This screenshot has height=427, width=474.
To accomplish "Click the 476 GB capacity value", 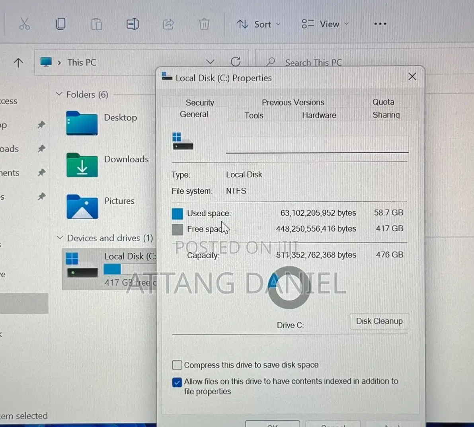I will coord(389,254).
